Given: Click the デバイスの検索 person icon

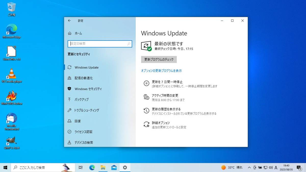Looking at the screenshot, I should [69, 142].
